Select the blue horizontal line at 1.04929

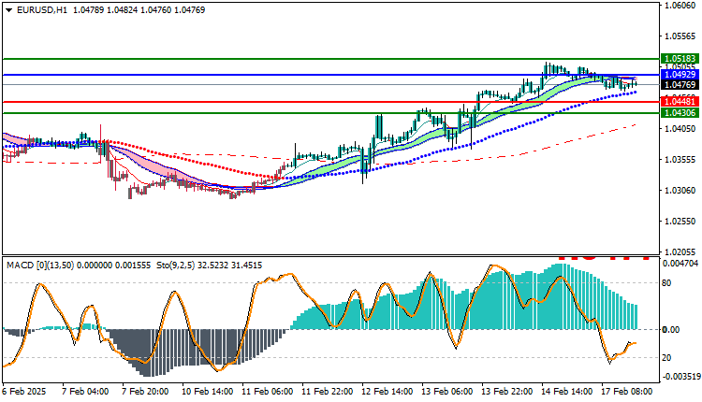click(x=330, y=75)
